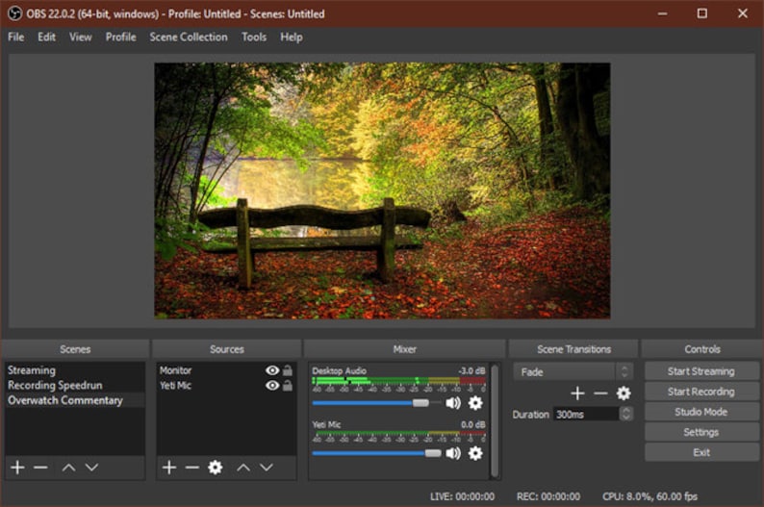This screenshot has height=507, width=764.
Task: Click the Scenes panel header
Action: click(x=75, y=349)
